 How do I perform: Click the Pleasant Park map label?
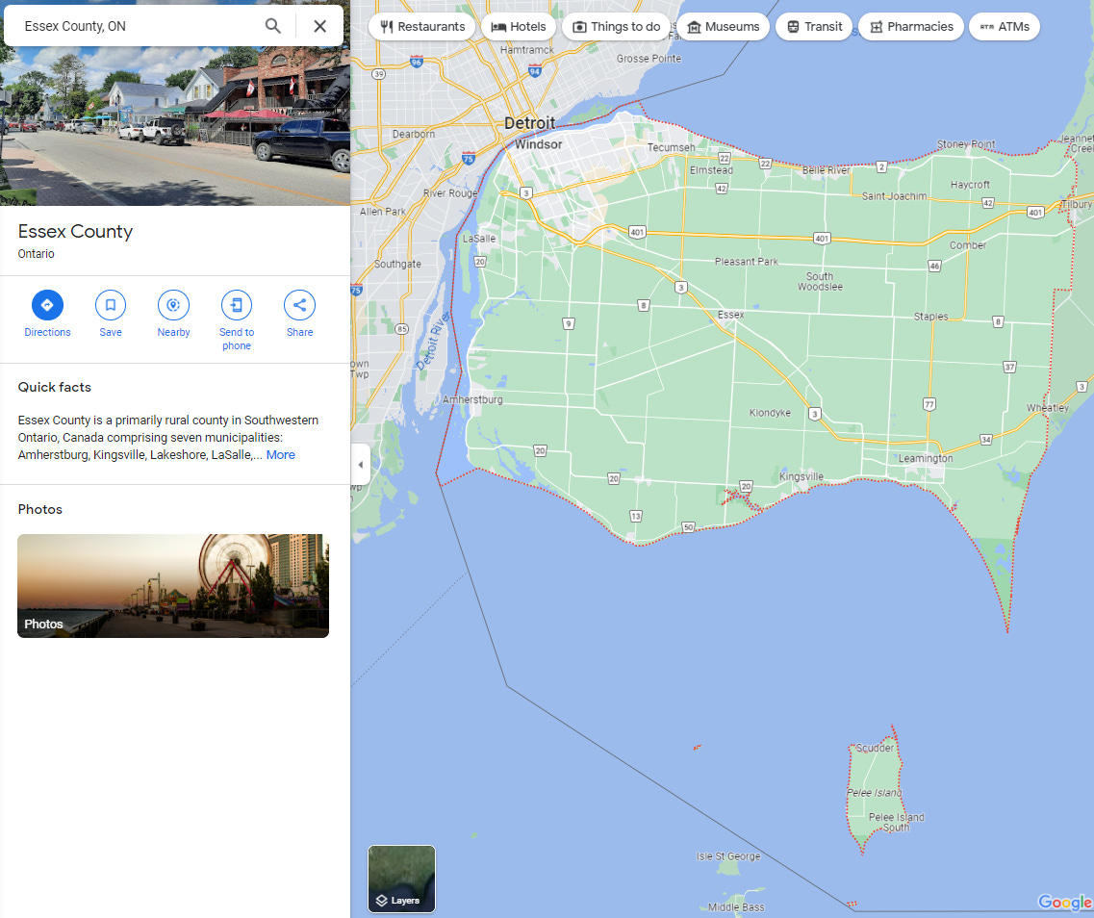746,262
